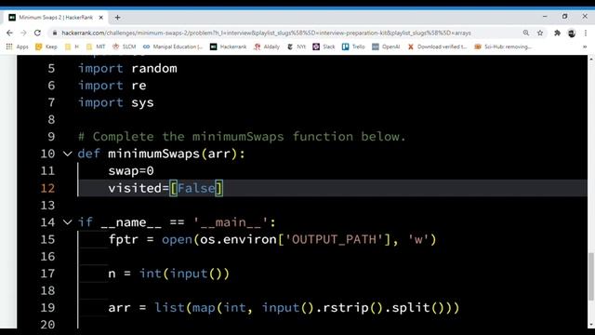Screen dimensions: 595x335
Task: Close the Minimum Swaps 2 tab
Action: (101, 18)
